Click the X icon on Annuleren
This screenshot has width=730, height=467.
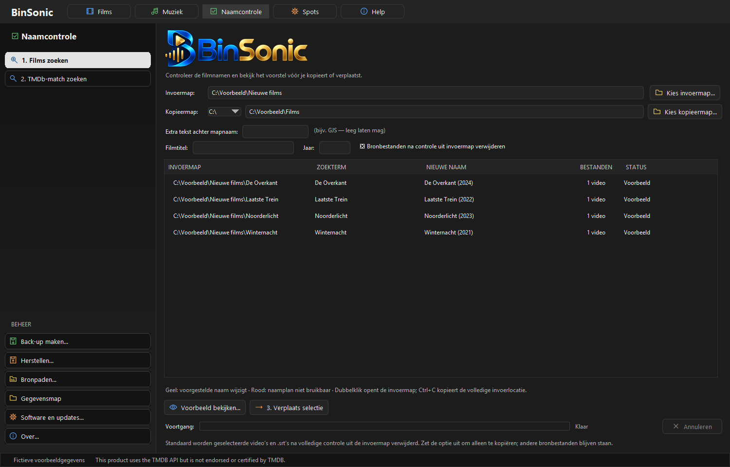[x=676, y=426]
